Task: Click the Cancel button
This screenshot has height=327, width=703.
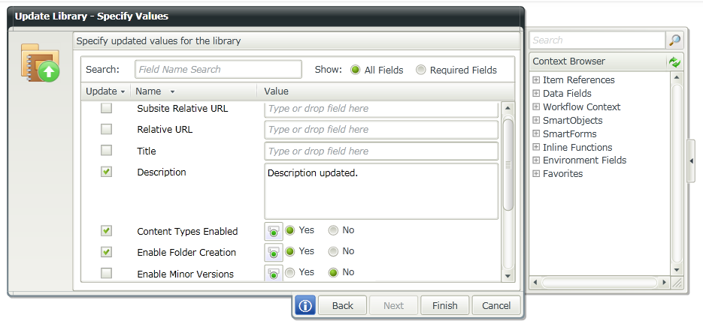Action: pos(496,305)
